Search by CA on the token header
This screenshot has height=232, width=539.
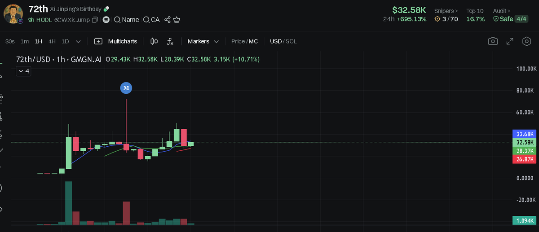(151, 20)
